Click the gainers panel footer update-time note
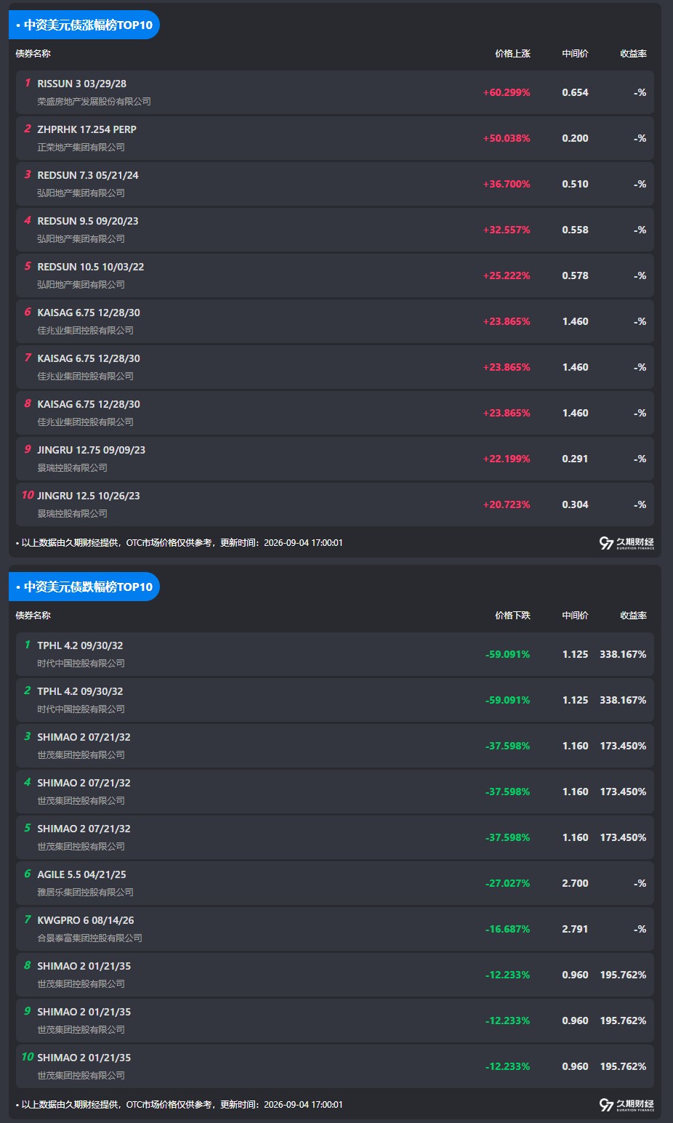The height and width of the screenshot is (1123, 673). pyautogui.click(x=180, y=543)
